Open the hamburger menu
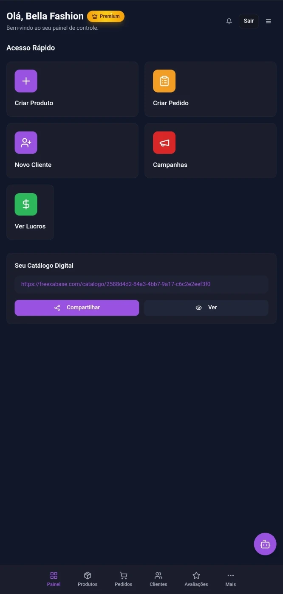 (x=268, y=21)
